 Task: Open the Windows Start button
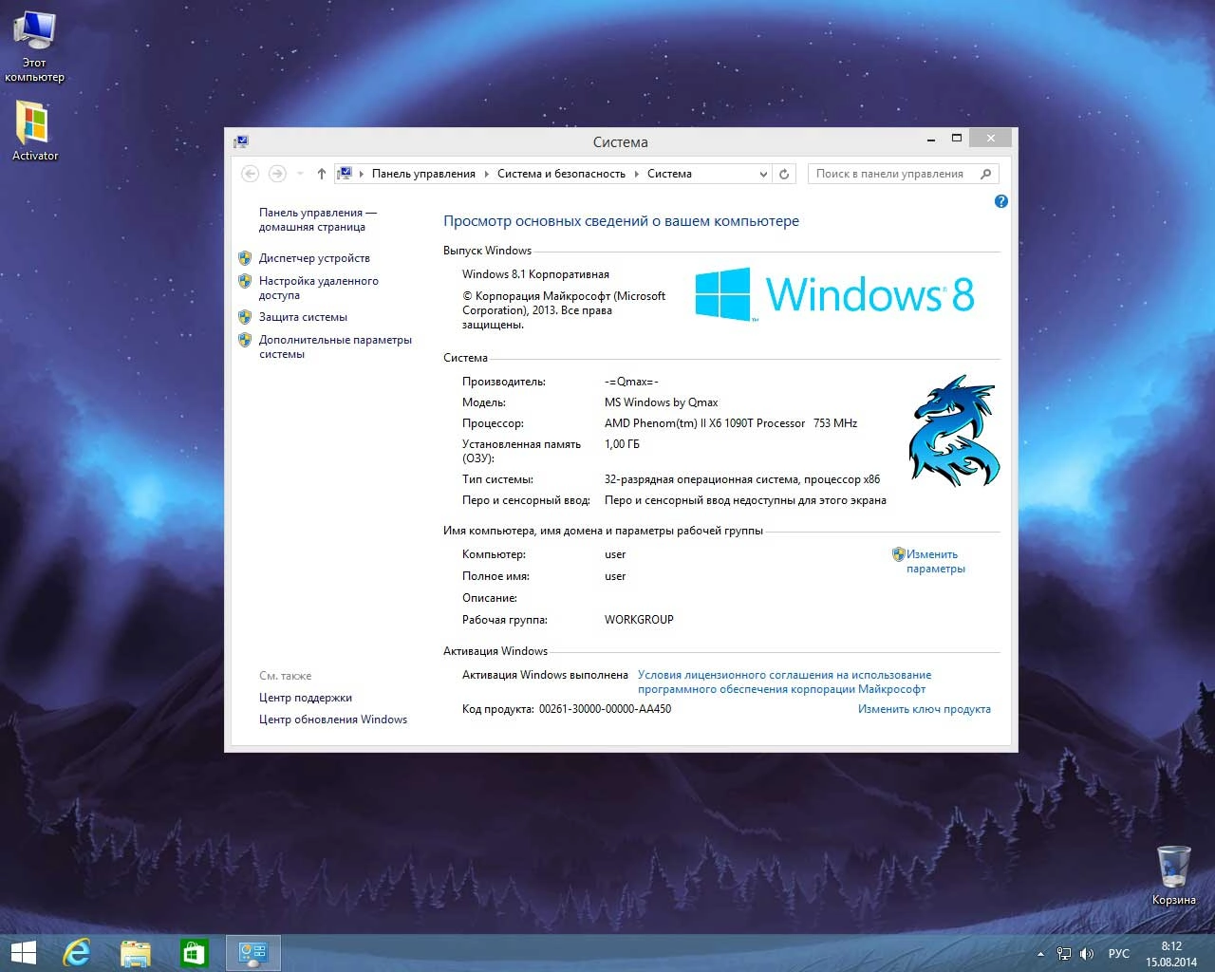23,953
